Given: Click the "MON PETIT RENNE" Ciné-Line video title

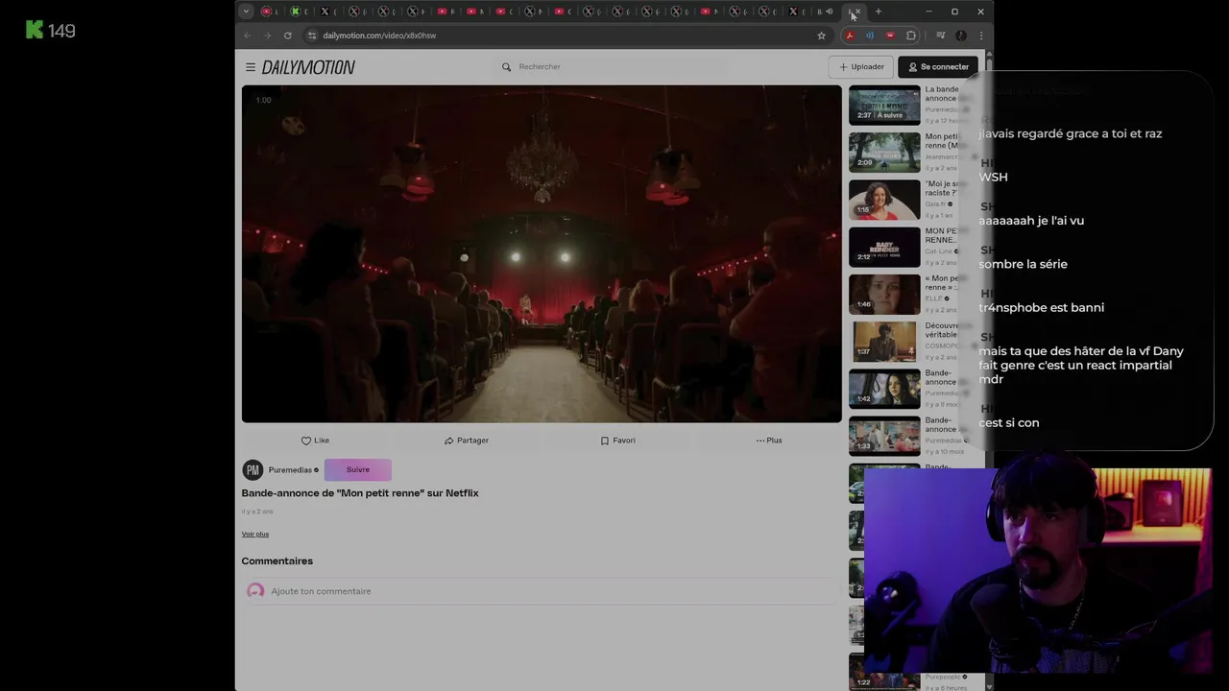Looking at the screenshot, I should click(x=941, y=235).
